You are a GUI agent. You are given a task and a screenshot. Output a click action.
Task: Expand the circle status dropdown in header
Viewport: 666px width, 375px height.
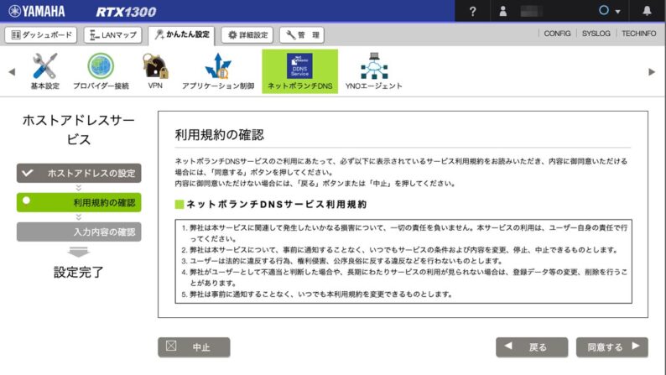point(609,11)
